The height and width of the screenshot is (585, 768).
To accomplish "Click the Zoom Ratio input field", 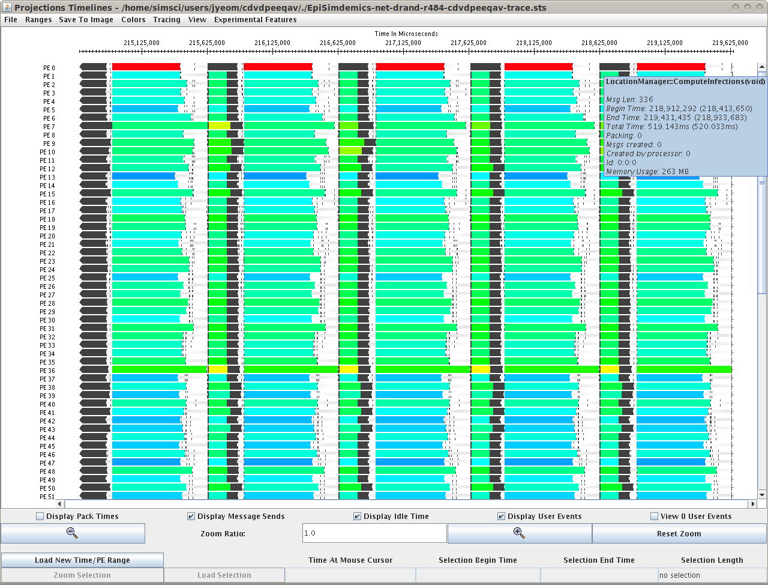I will (x=374, y=533).
